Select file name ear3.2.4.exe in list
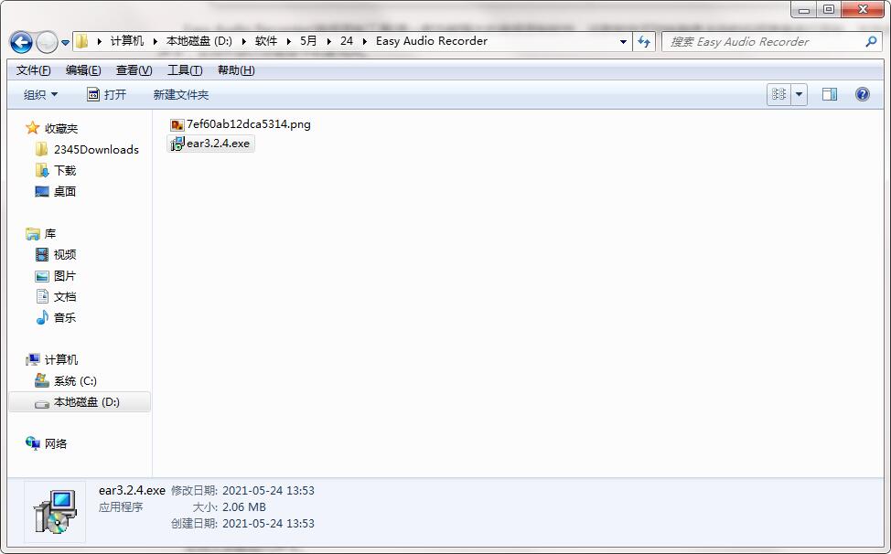 click(218, 143)
